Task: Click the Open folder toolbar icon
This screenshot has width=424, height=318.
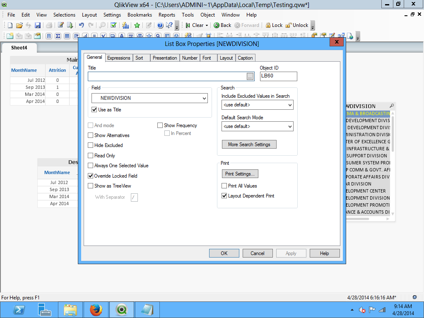Action: pyautogui.click(x=19, y=25)
